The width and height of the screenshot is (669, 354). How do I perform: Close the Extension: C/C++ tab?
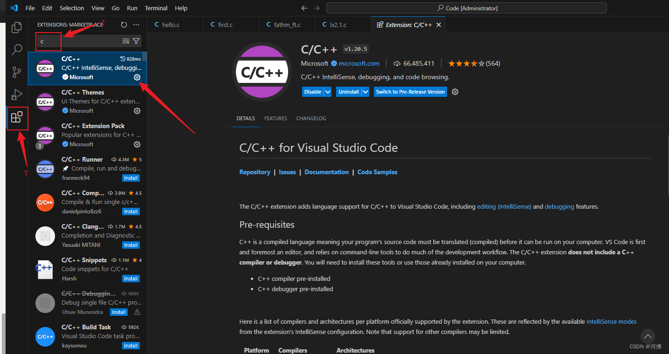pyautogui.click(x=439, y=25)
